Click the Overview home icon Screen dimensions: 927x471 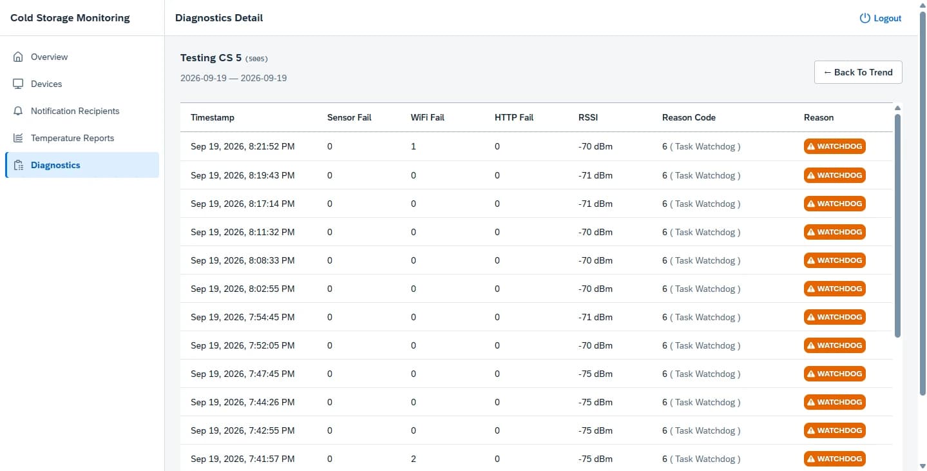point(18,57)
